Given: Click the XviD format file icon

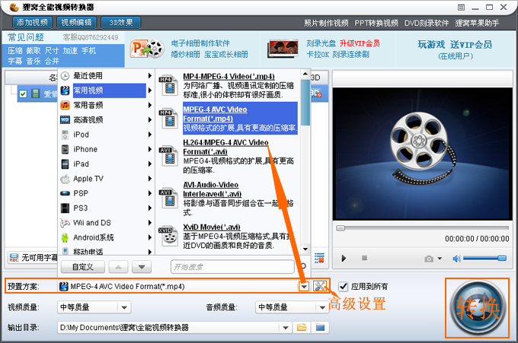Looking at the screenshot, I should (169, 236).
